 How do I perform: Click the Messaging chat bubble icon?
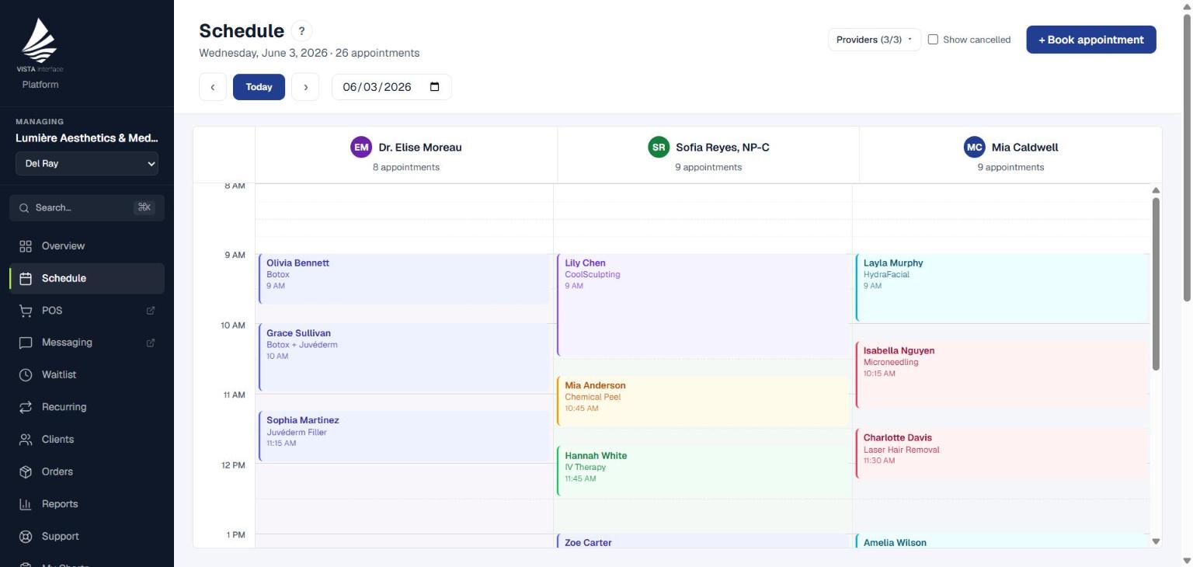click(26, 343)
